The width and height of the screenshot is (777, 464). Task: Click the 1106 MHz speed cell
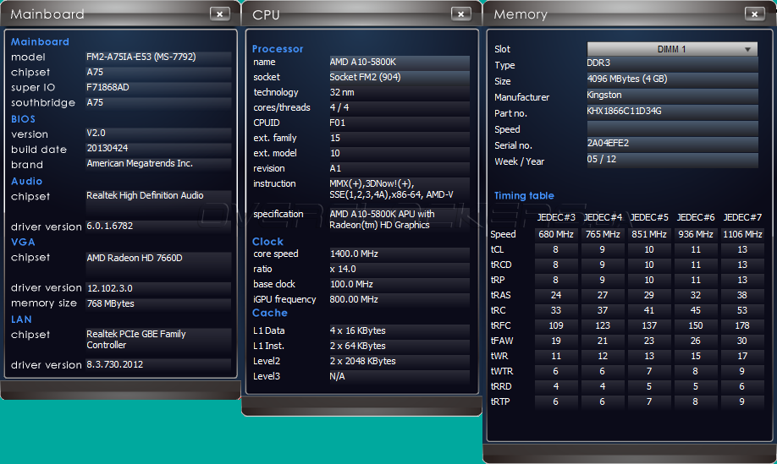coord(742,234)
